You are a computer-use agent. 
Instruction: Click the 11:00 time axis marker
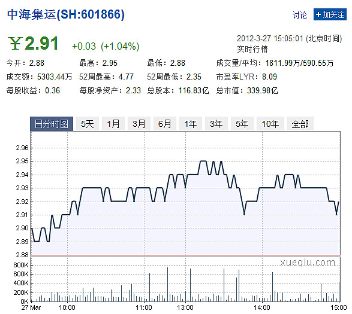click(144, 308)
